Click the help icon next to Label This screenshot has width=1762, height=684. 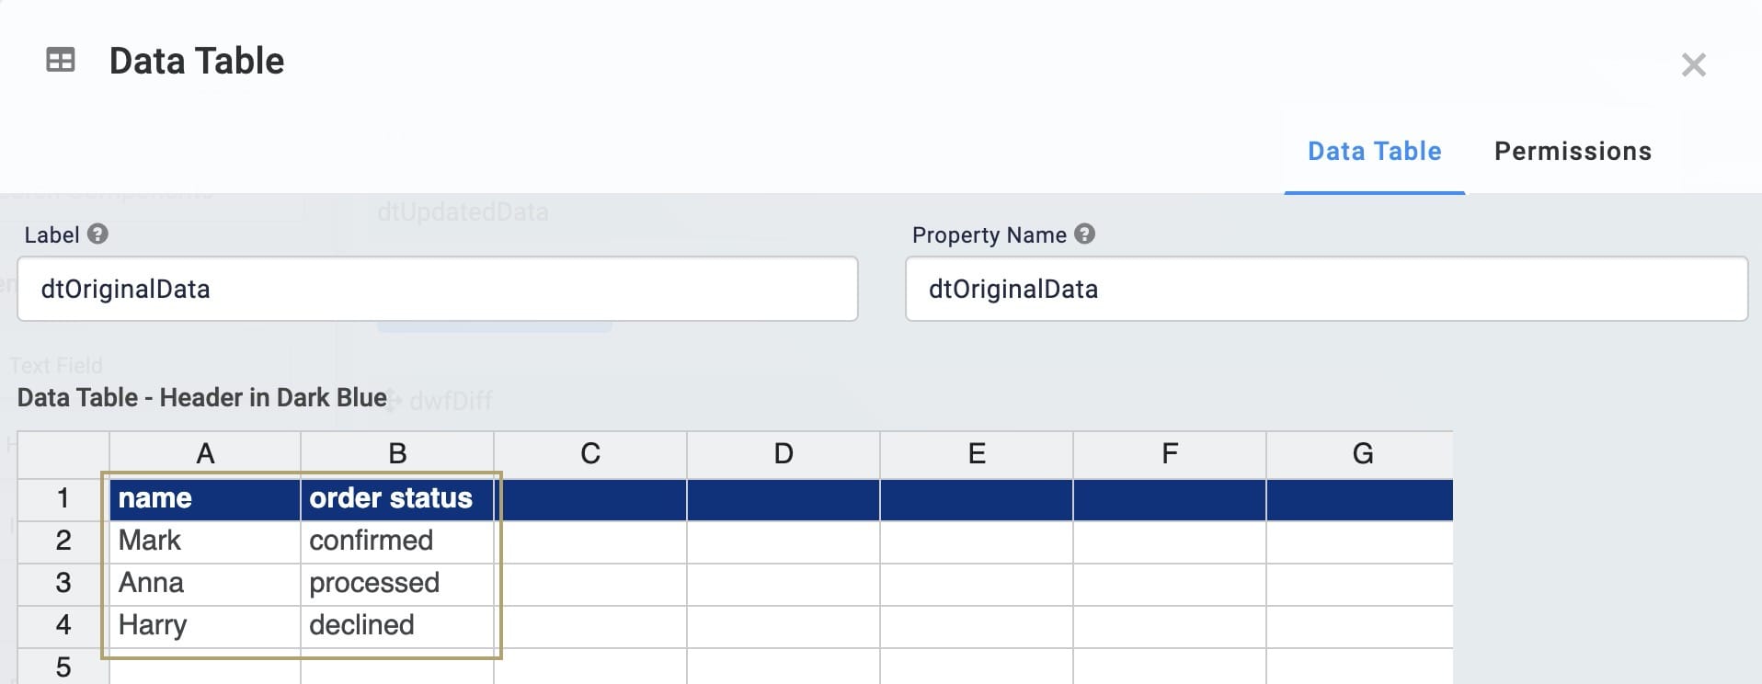[x=97, y=234]
